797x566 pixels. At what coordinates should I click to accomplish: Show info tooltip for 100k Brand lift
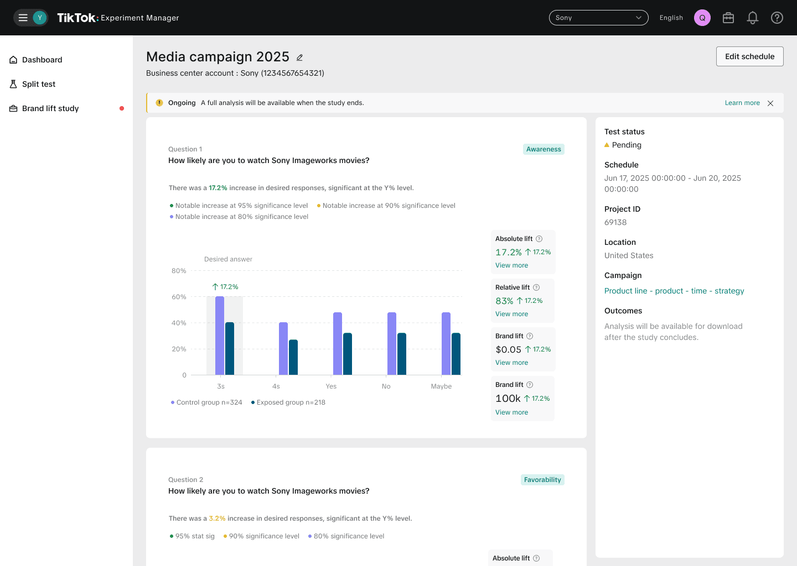530,385
